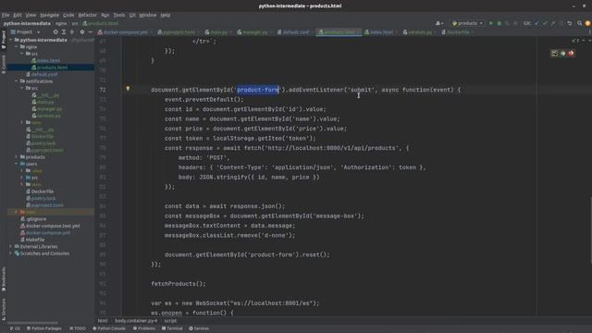Screen dimensions: 592x333
Task: Click python-intermediate breadcrumb in navigation bar
Action: (x=27, y=23)
